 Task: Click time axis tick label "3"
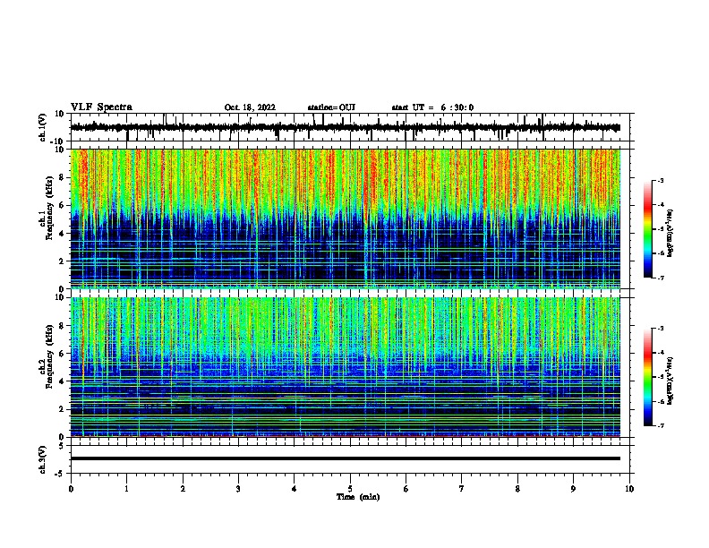(x=238, y=489)
